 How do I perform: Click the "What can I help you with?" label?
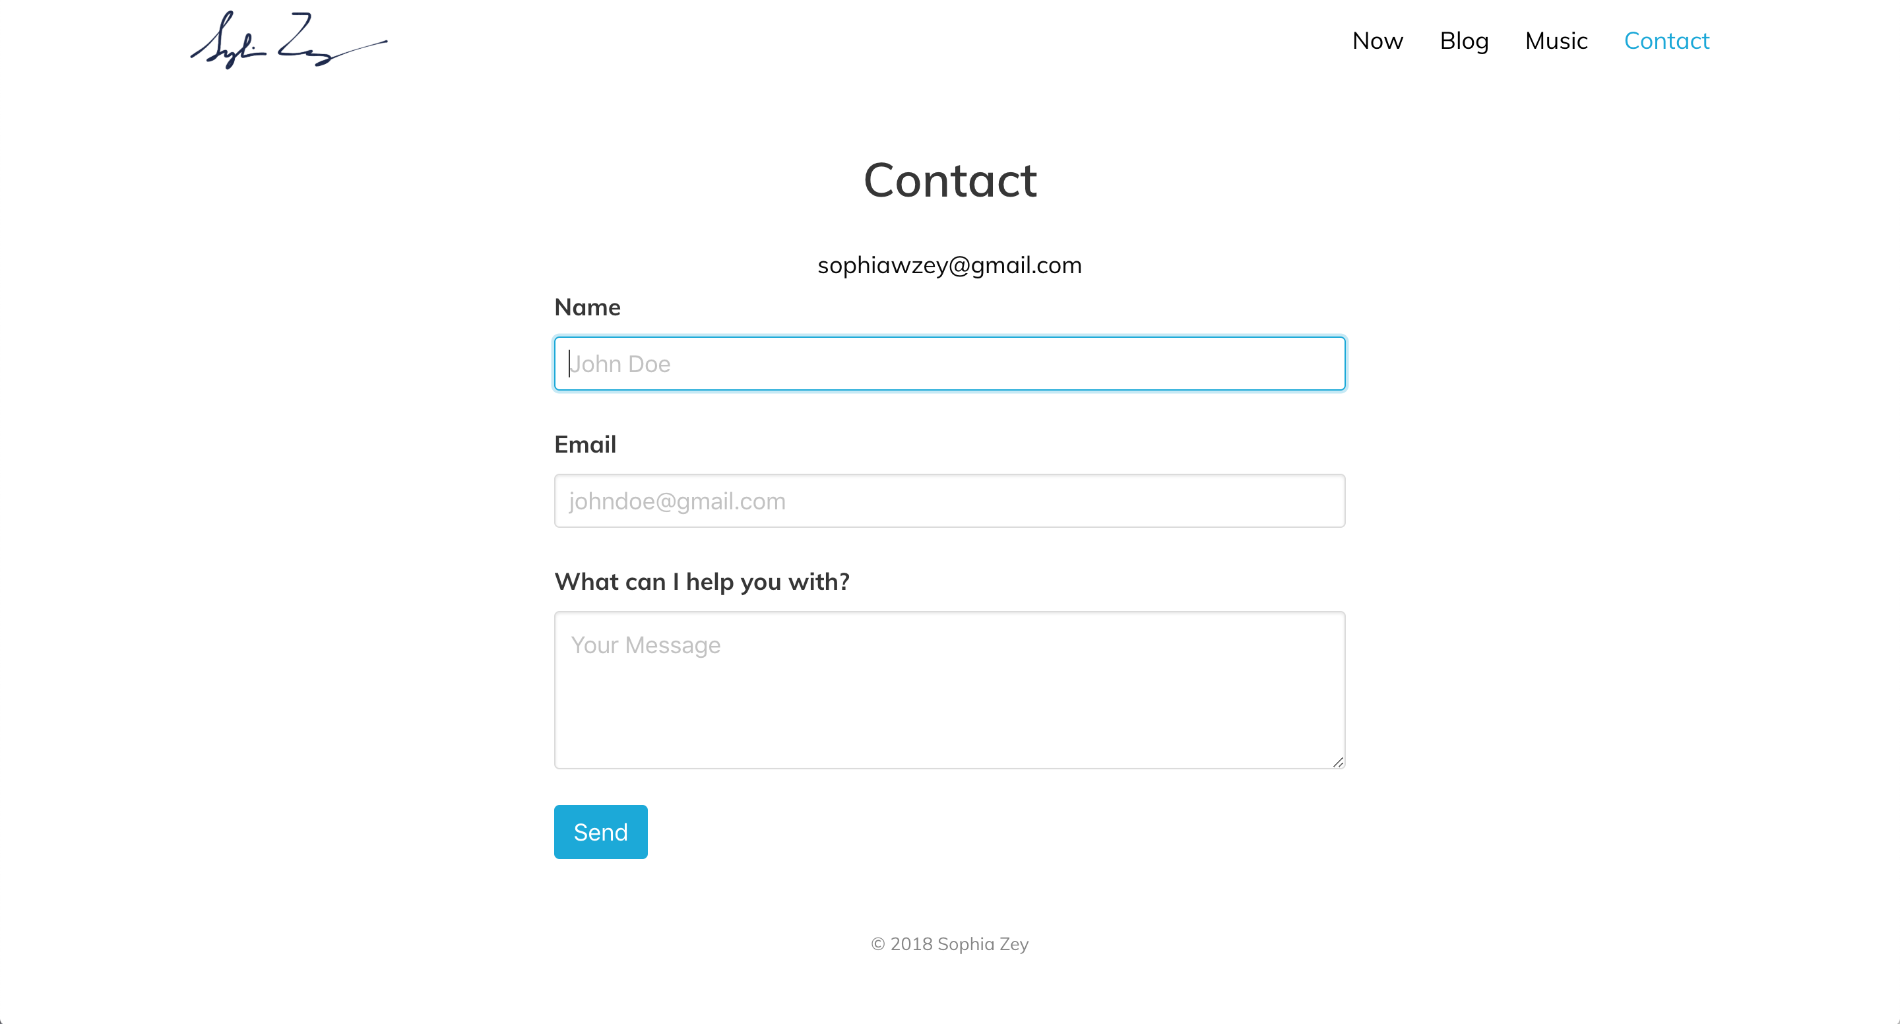click(x=701, y=581)
